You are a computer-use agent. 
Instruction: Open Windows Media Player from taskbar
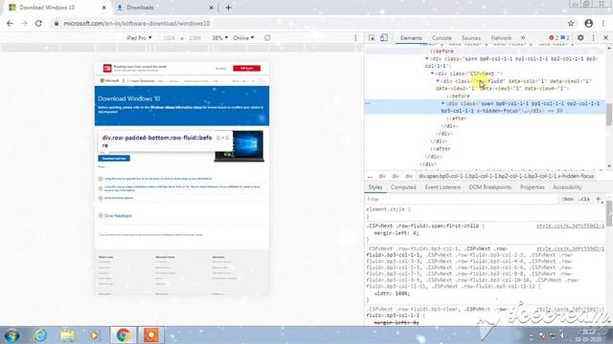94,335
